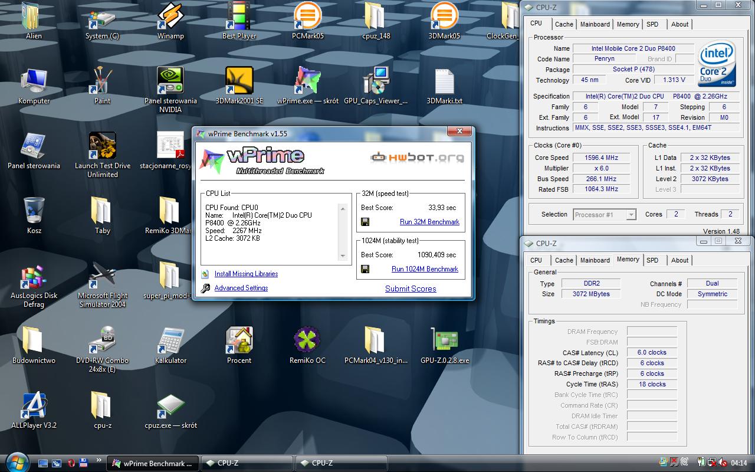Viewport: 755px width, 472px height.
Task: Activate second CPU-Z taskbar button
Action: [x=341, y=463]
